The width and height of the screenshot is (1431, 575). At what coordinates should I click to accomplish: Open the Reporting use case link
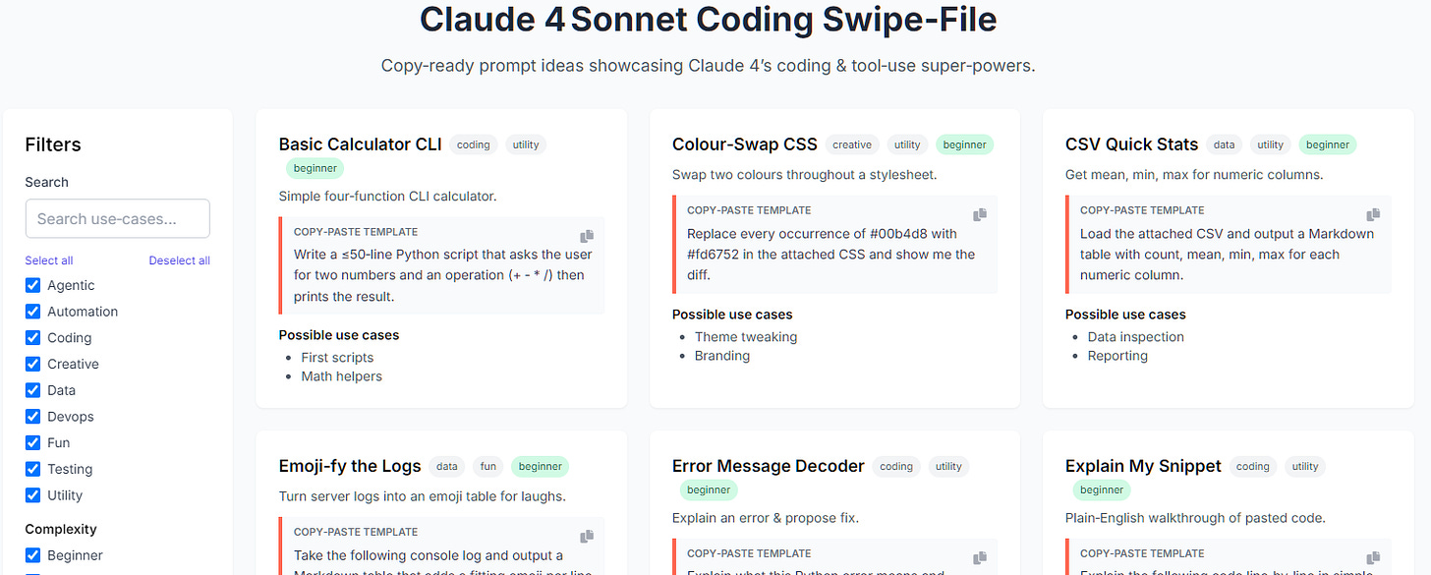point(1117,355)
